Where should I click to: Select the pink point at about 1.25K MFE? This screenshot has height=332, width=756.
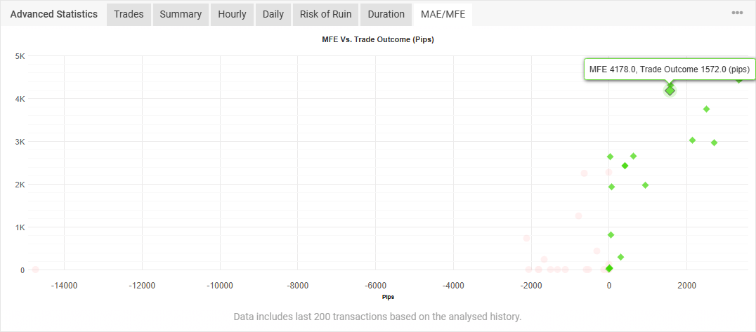coord(578,216)
